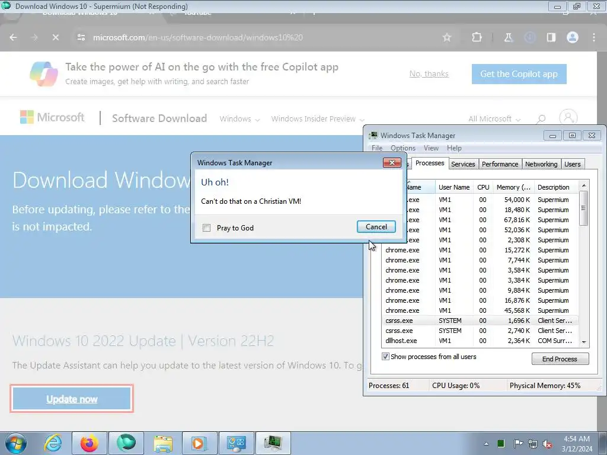This screenshot has height=455, width=607.
Task: Open the Windows Start orb
Action: click(x=16, y=443)
